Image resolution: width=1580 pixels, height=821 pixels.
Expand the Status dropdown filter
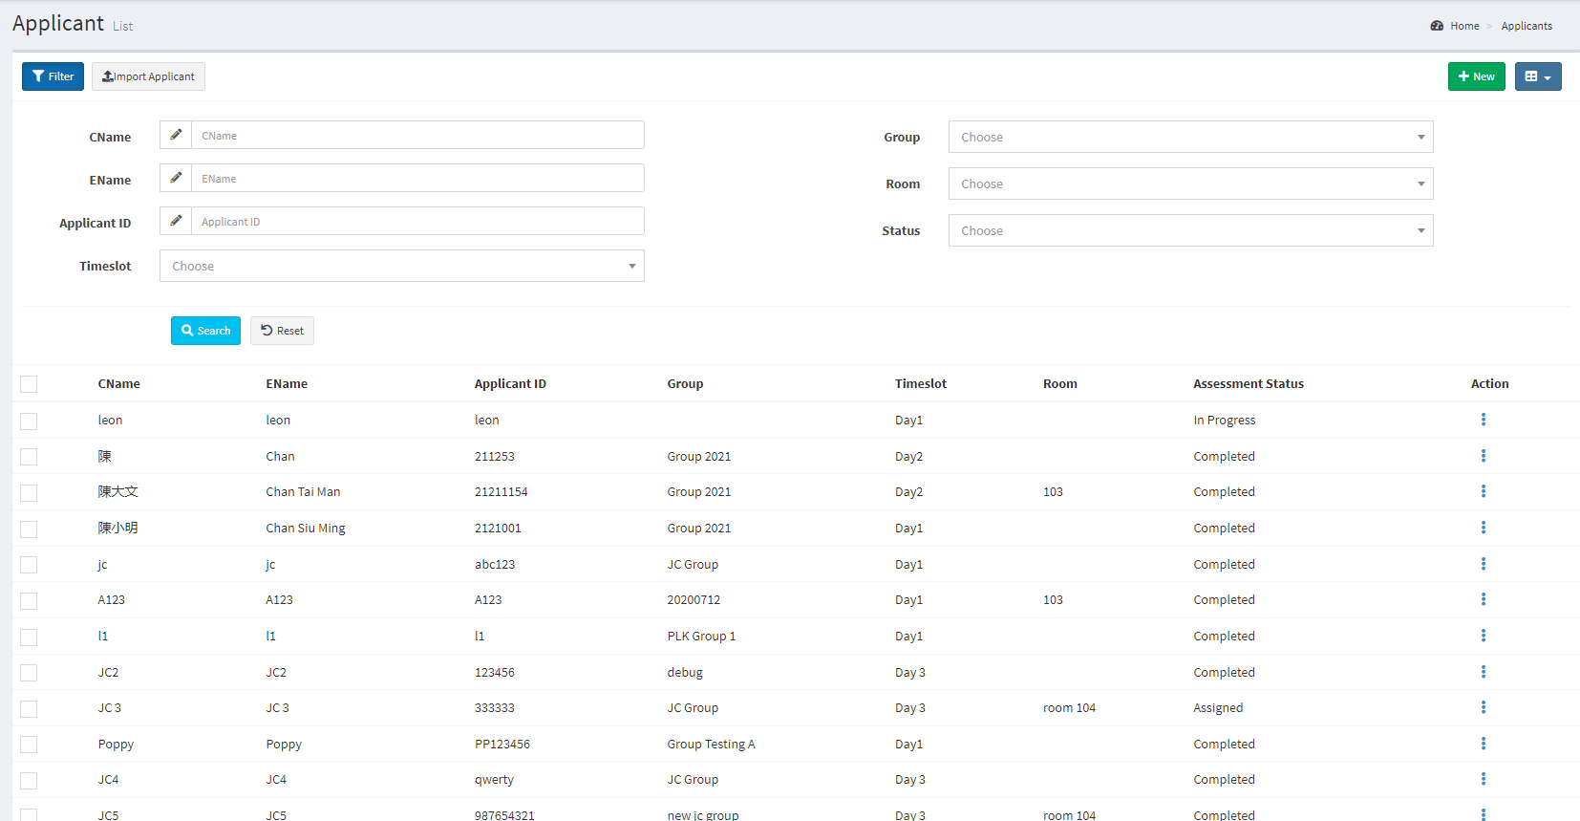point(1189,230)
